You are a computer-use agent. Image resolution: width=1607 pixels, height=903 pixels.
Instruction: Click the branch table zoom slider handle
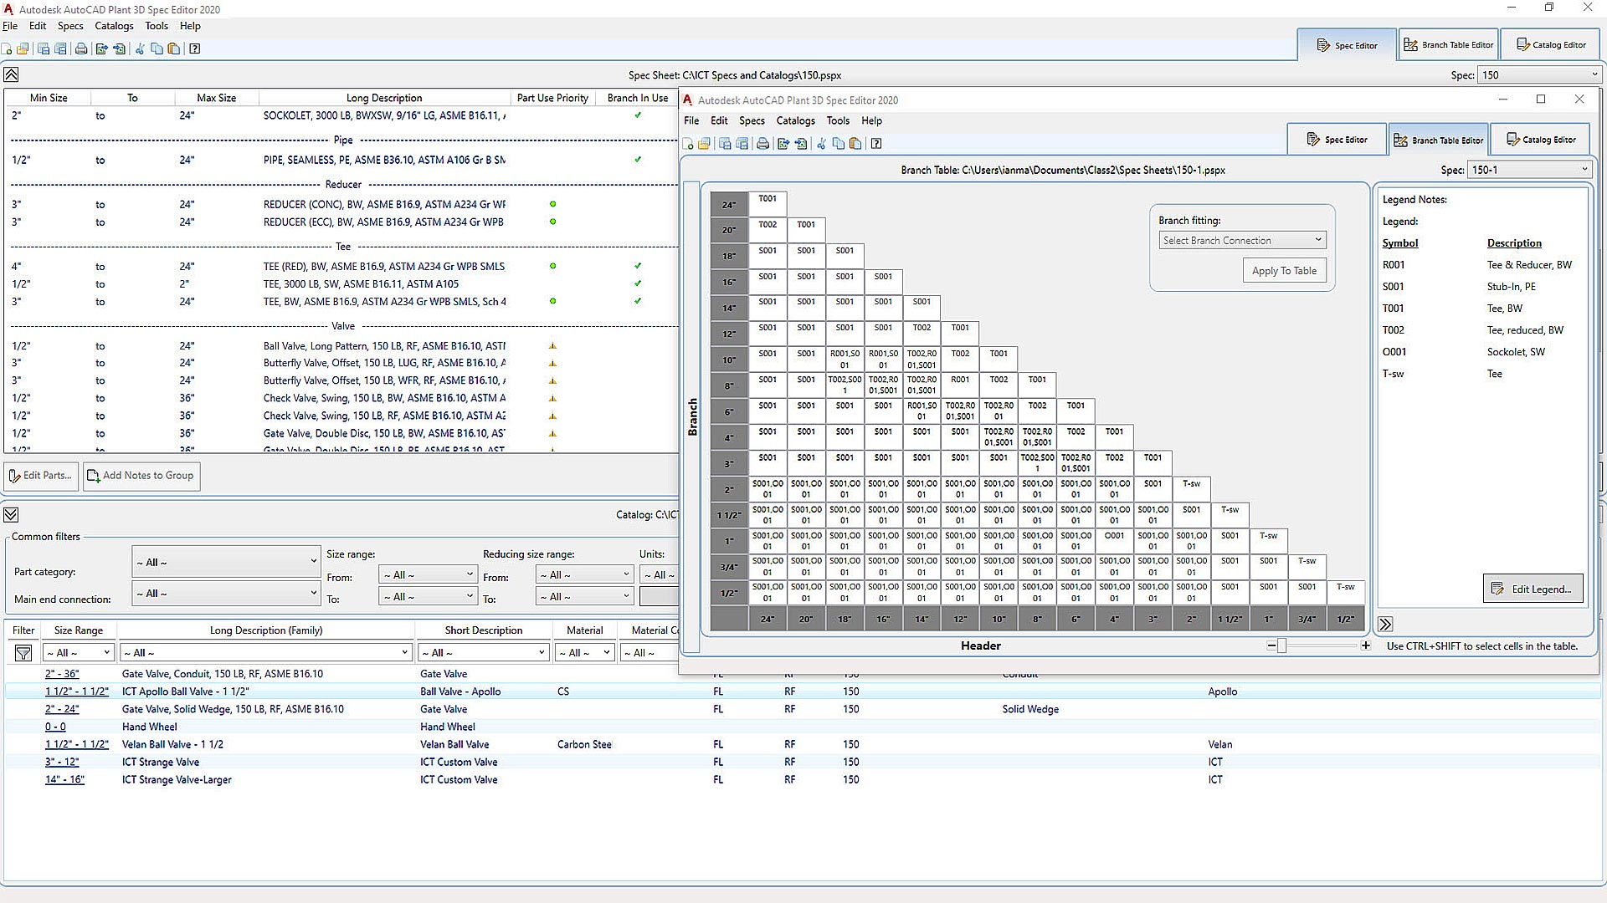point(1281,645)
